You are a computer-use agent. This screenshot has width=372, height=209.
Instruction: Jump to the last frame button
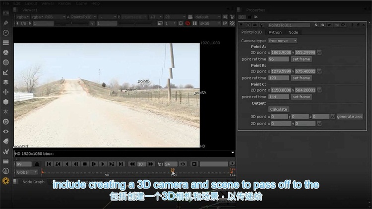point(121,164)
